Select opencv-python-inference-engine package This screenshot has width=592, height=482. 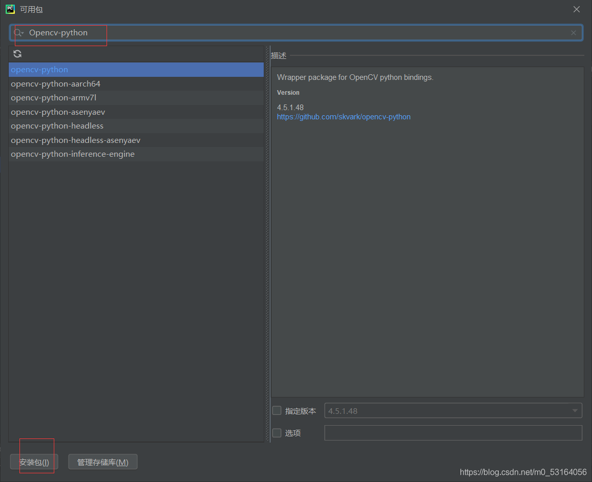tap(136, 154)
